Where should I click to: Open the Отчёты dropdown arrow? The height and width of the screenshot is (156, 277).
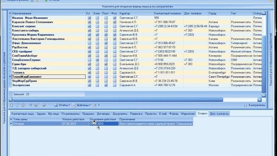pyautogui.click(x=69, y=105)
